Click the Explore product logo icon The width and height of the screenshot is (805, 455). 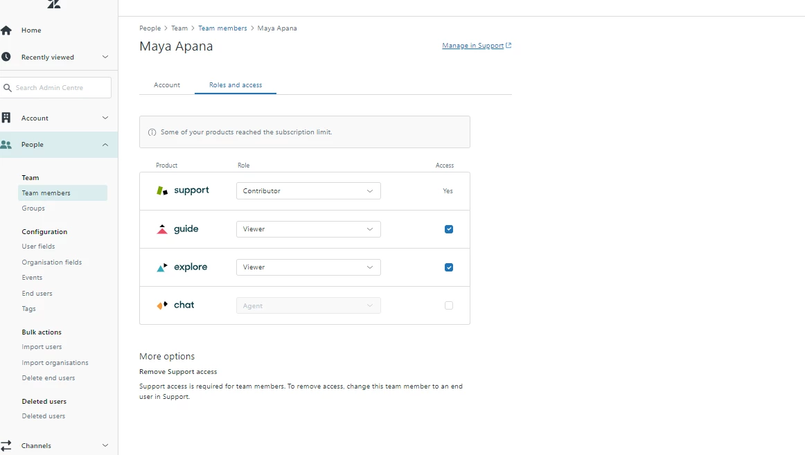click(x=162, y=267)
